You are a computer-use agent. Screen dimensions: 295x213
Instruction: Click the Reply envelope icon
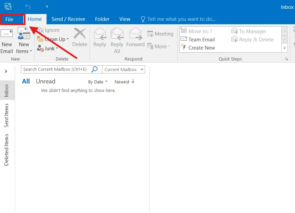click(100, 34)
